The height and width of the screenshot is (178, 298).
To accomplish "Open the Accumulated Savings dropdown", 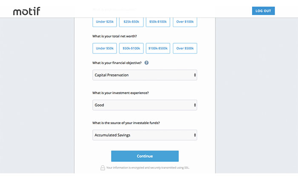I will click(145, 135).
